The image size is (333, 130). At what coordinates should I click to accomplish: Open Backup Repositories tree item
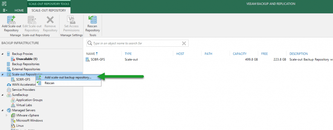click(26, 64)
